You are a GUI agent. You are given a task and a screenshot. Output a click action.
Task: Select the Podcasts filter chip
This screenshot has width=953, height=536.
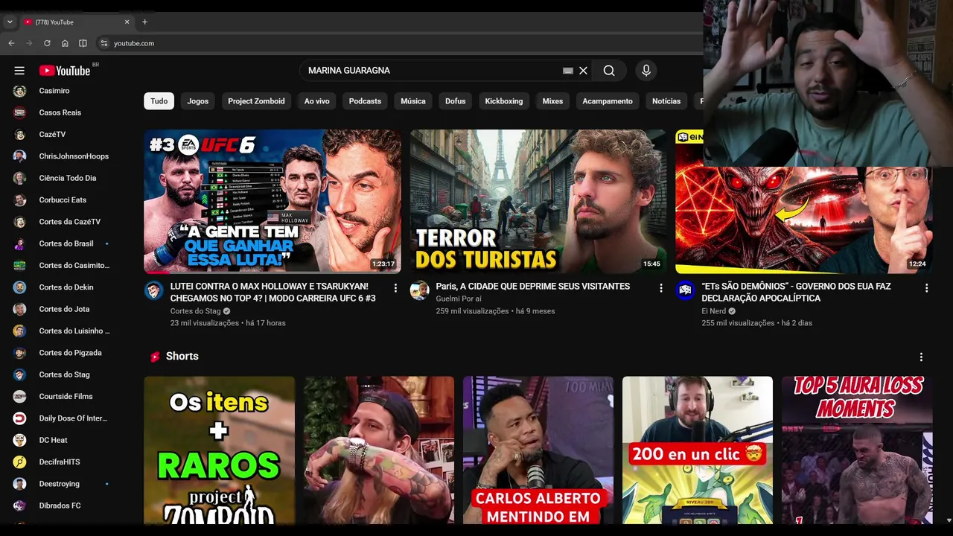(x=365, y=101)
